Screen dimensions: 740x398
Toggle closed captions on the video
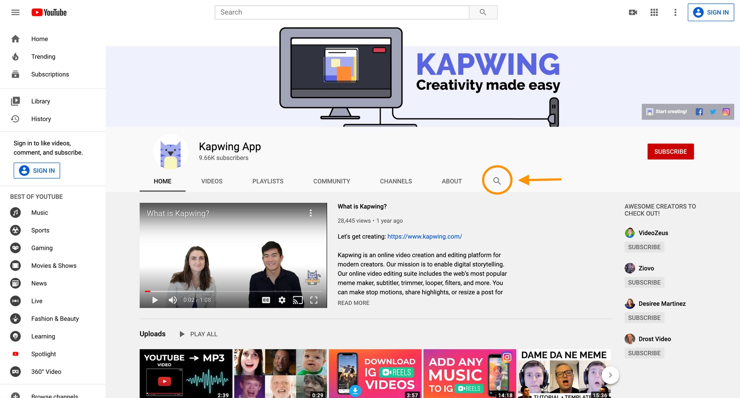(x=266, y=300)
